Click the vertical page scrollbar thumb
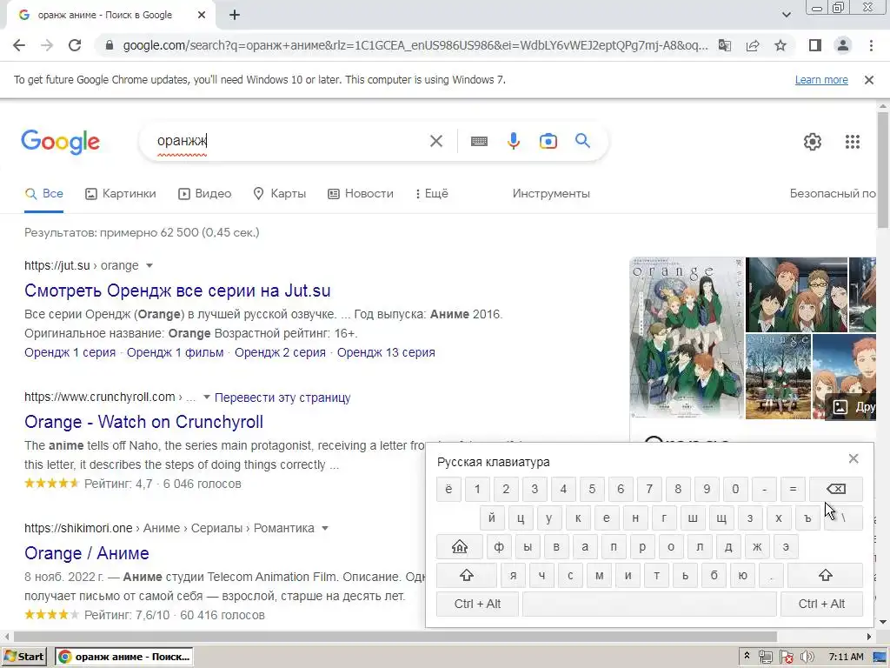The height and width of the screenshot is (668, 890). pyautogui.click(x=883, y=170)
